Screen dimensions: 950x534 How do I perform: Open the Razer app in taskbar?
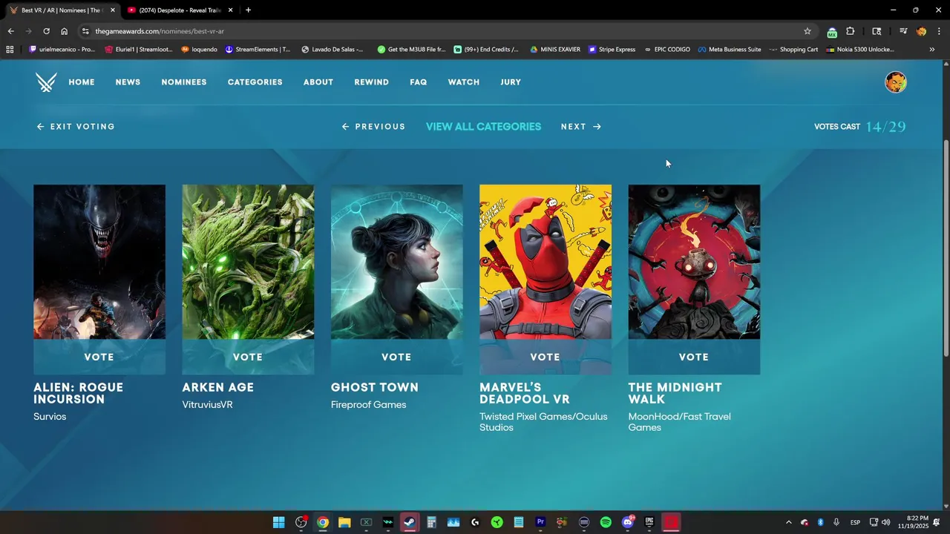pos(497,522)
